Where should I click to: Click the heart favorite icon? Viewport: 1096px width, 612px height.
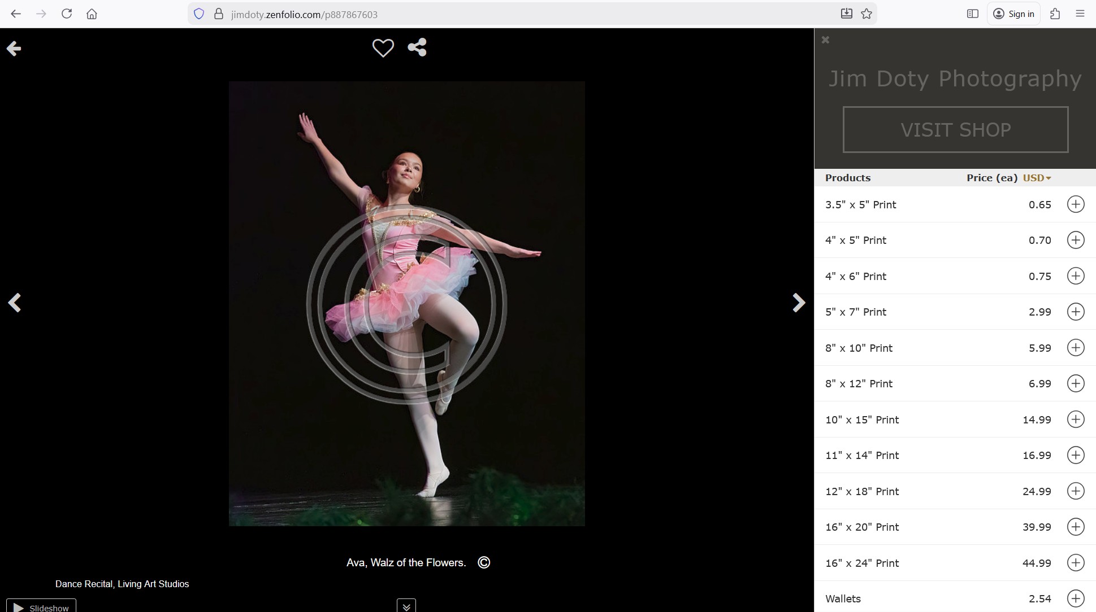[x=383, y=48]
